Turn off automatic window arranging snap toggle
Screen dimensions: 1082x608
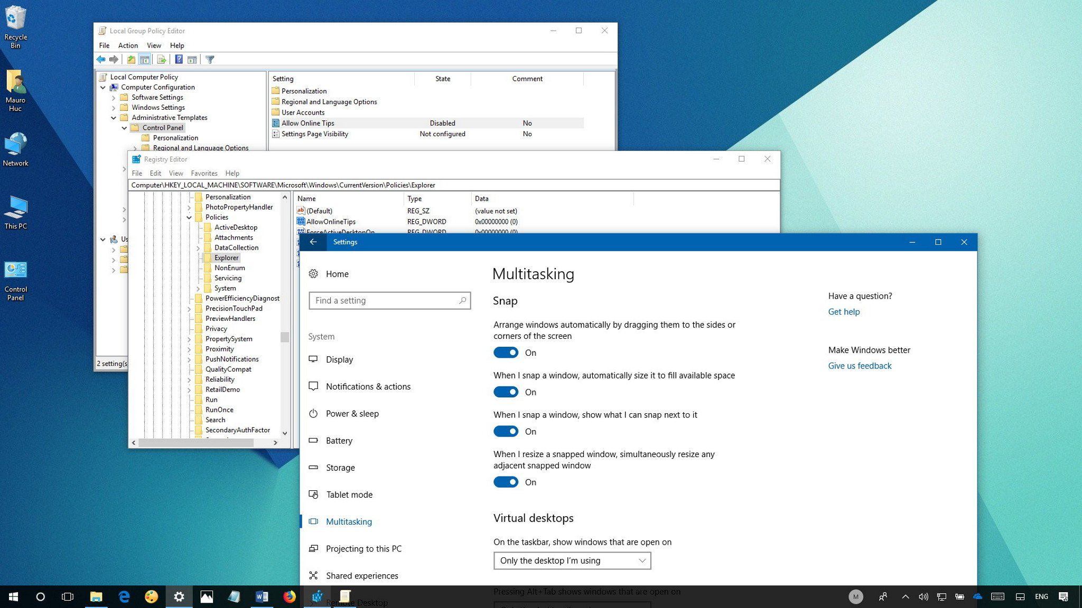pos(506,353)
